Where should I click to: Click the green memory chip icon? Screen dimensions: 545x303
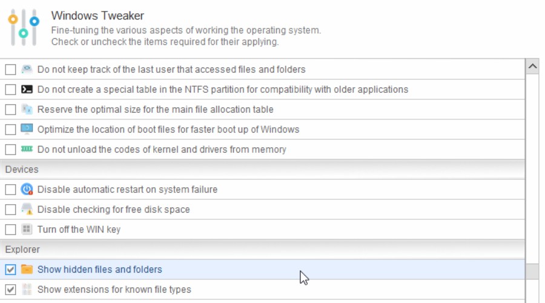click(27, 149)
